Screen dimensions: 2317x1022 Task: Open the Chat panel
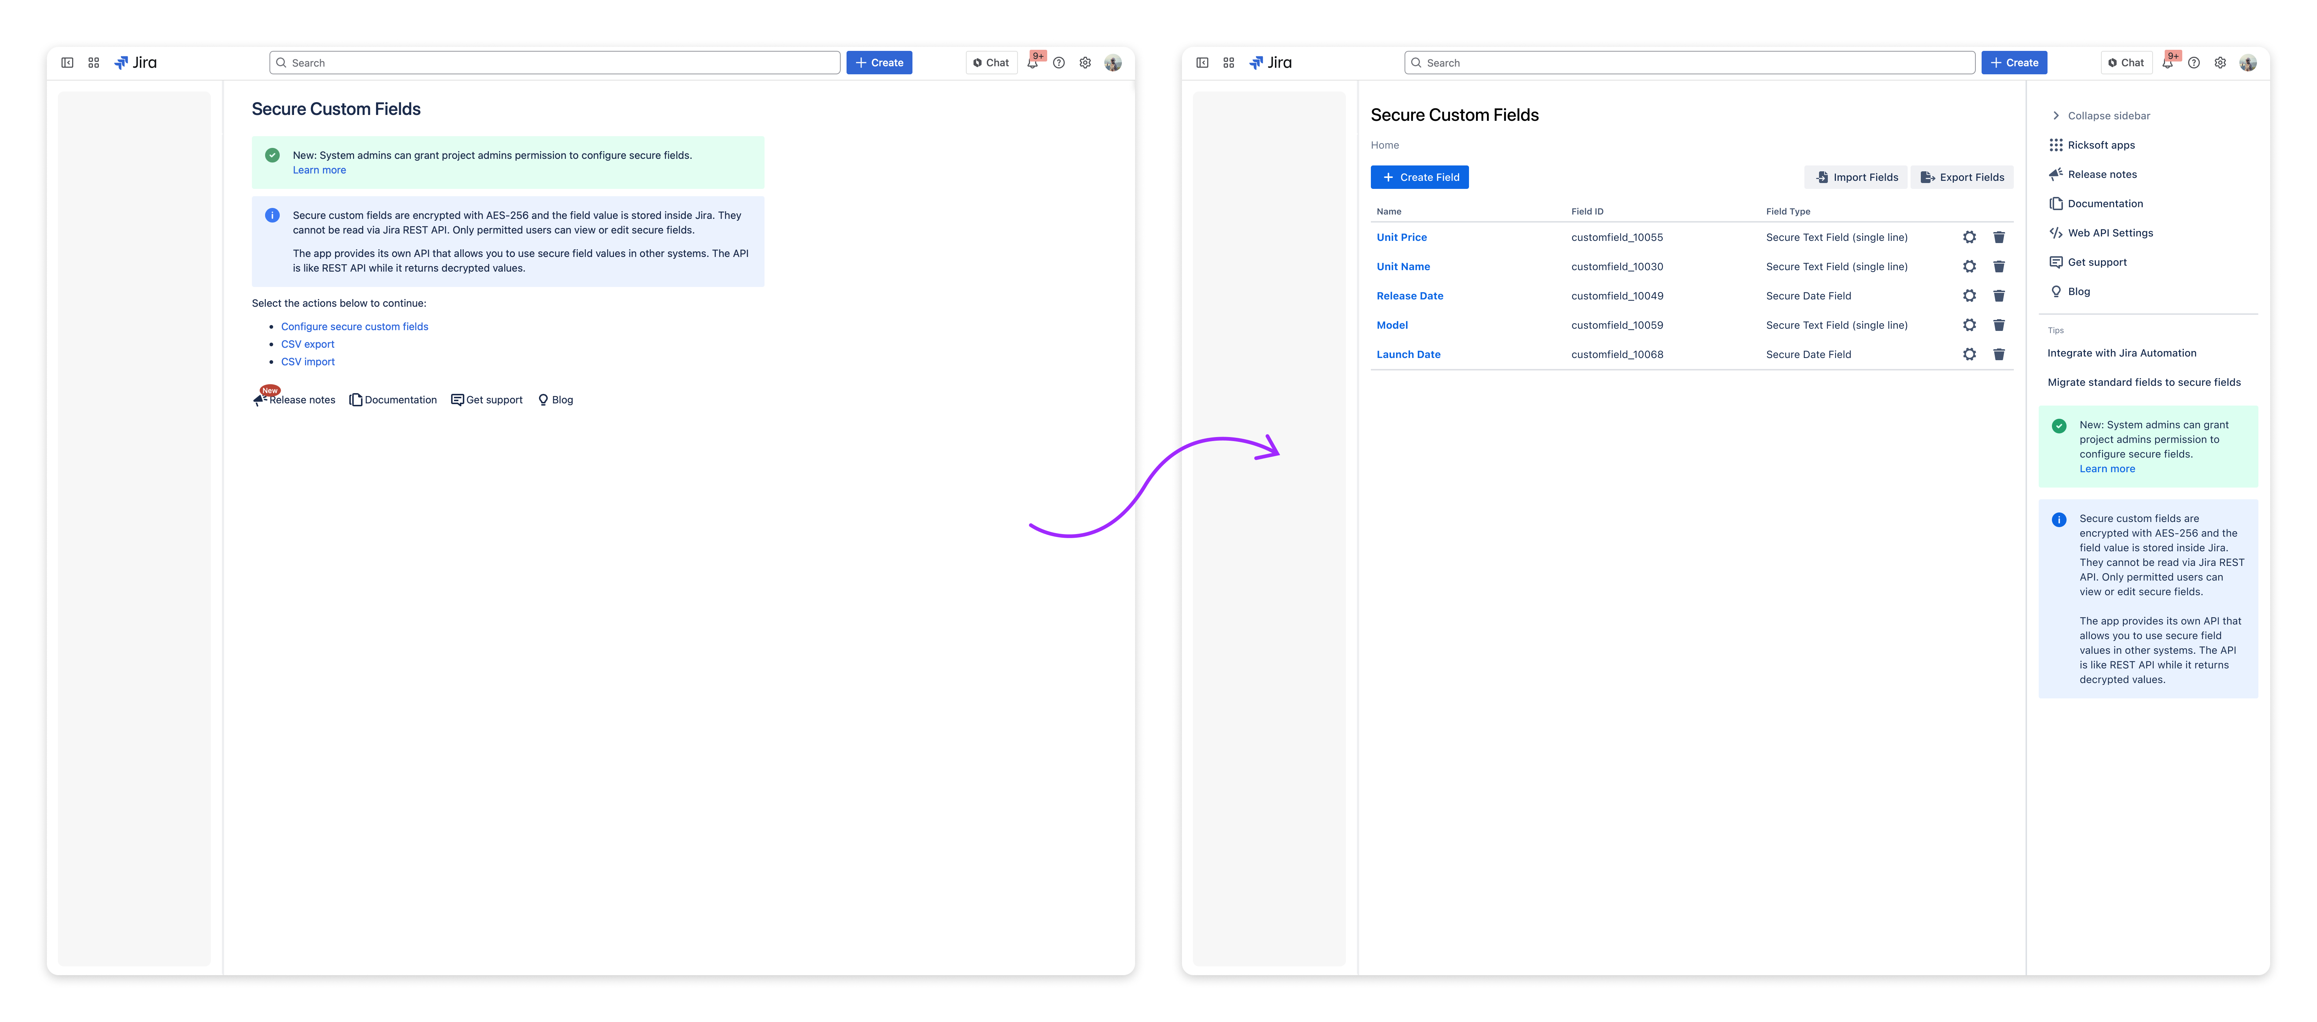[2126, 62]
